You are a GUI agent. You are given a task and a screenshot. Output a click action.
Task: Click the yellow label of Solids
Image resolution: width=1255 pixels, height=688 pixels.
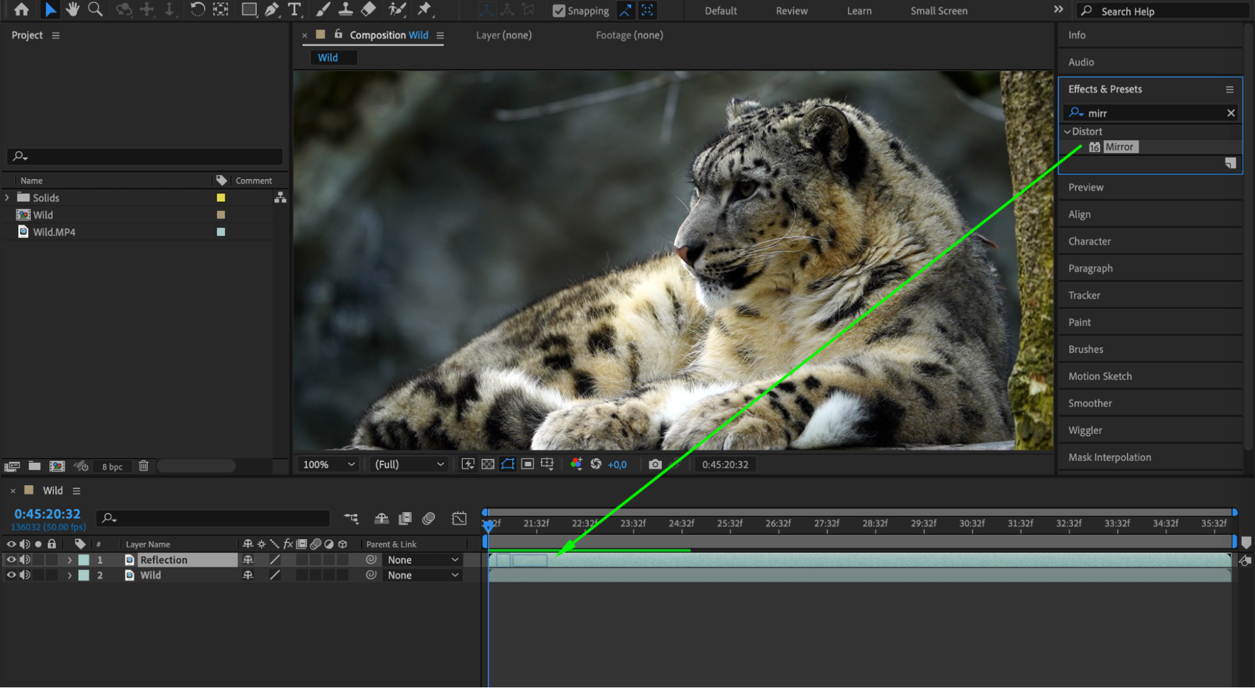pyautogui.click(x=221, y=198)
